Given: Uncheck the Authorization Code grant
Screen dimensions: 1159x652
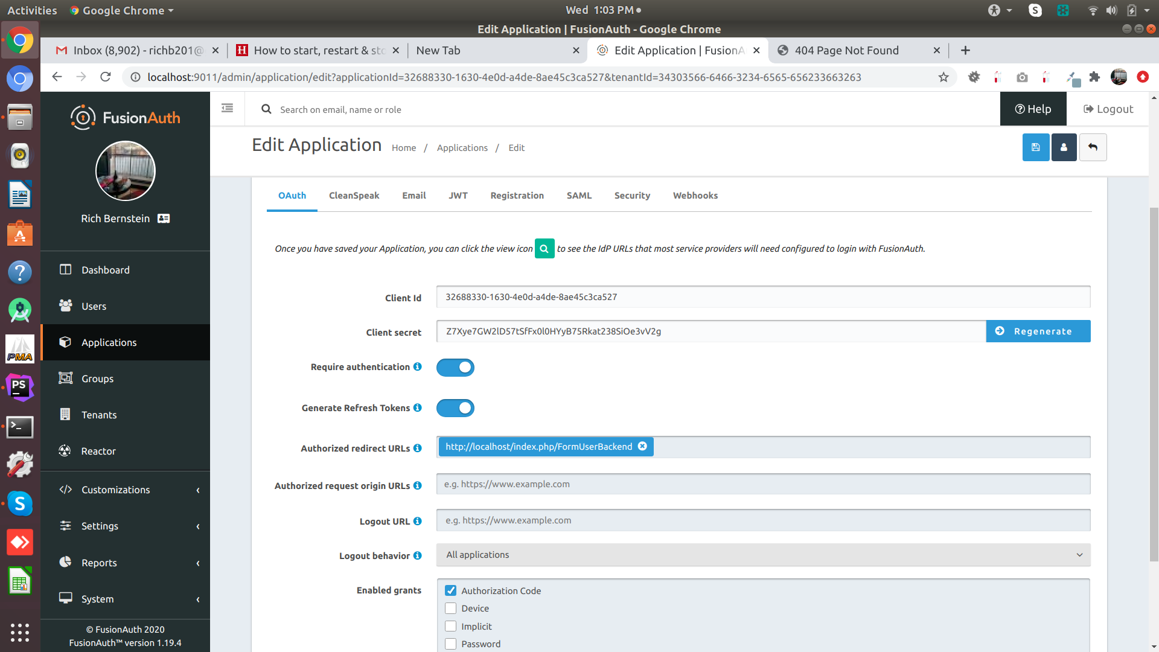Looking at the screenshot, I should [450, 590].
